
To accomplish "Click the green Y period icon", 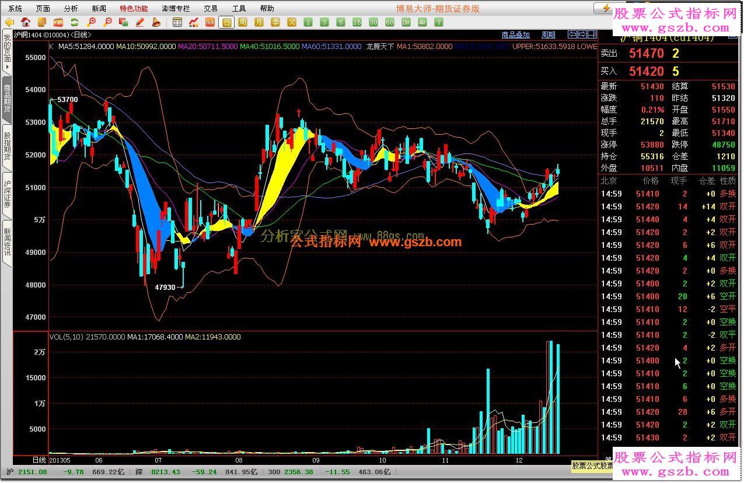I will pos(439,22).
